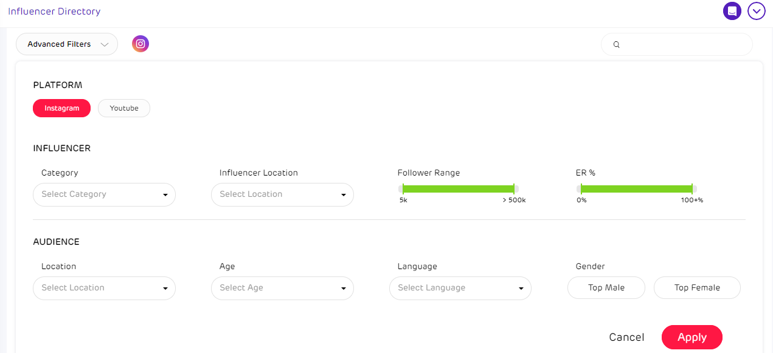Cancel the filter changes
The image size is (773, 353).
pyautogui.click(x=626, y=337)
